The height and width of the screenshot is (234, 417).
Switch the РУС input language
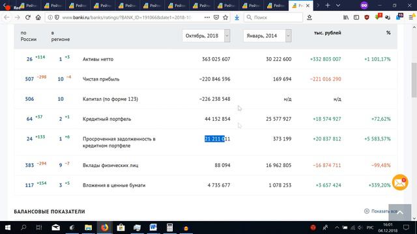point(370,227)
